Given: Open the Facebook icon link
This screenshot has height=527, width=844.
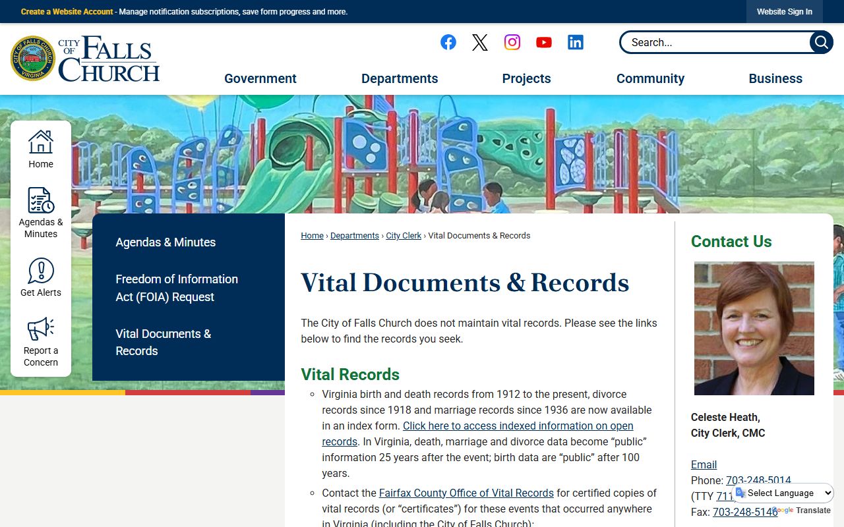Looking at the screenshot, I should (x=448, y=42).
